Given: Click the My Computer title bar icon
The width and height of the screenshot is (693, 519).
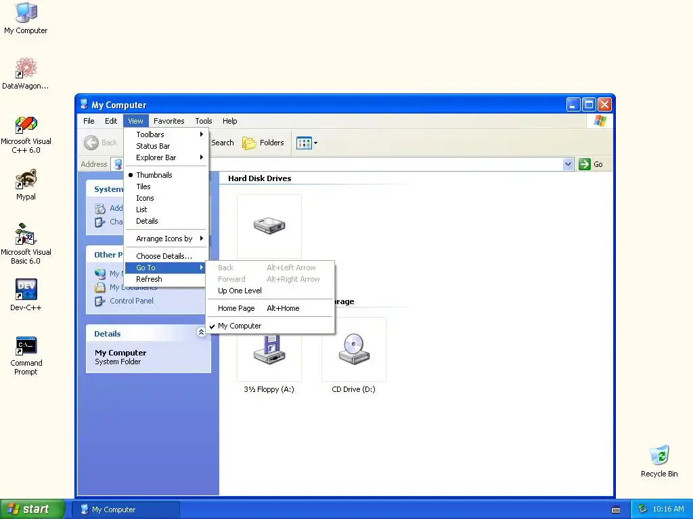Looking at the screenshot, I should tap(84, 105).
